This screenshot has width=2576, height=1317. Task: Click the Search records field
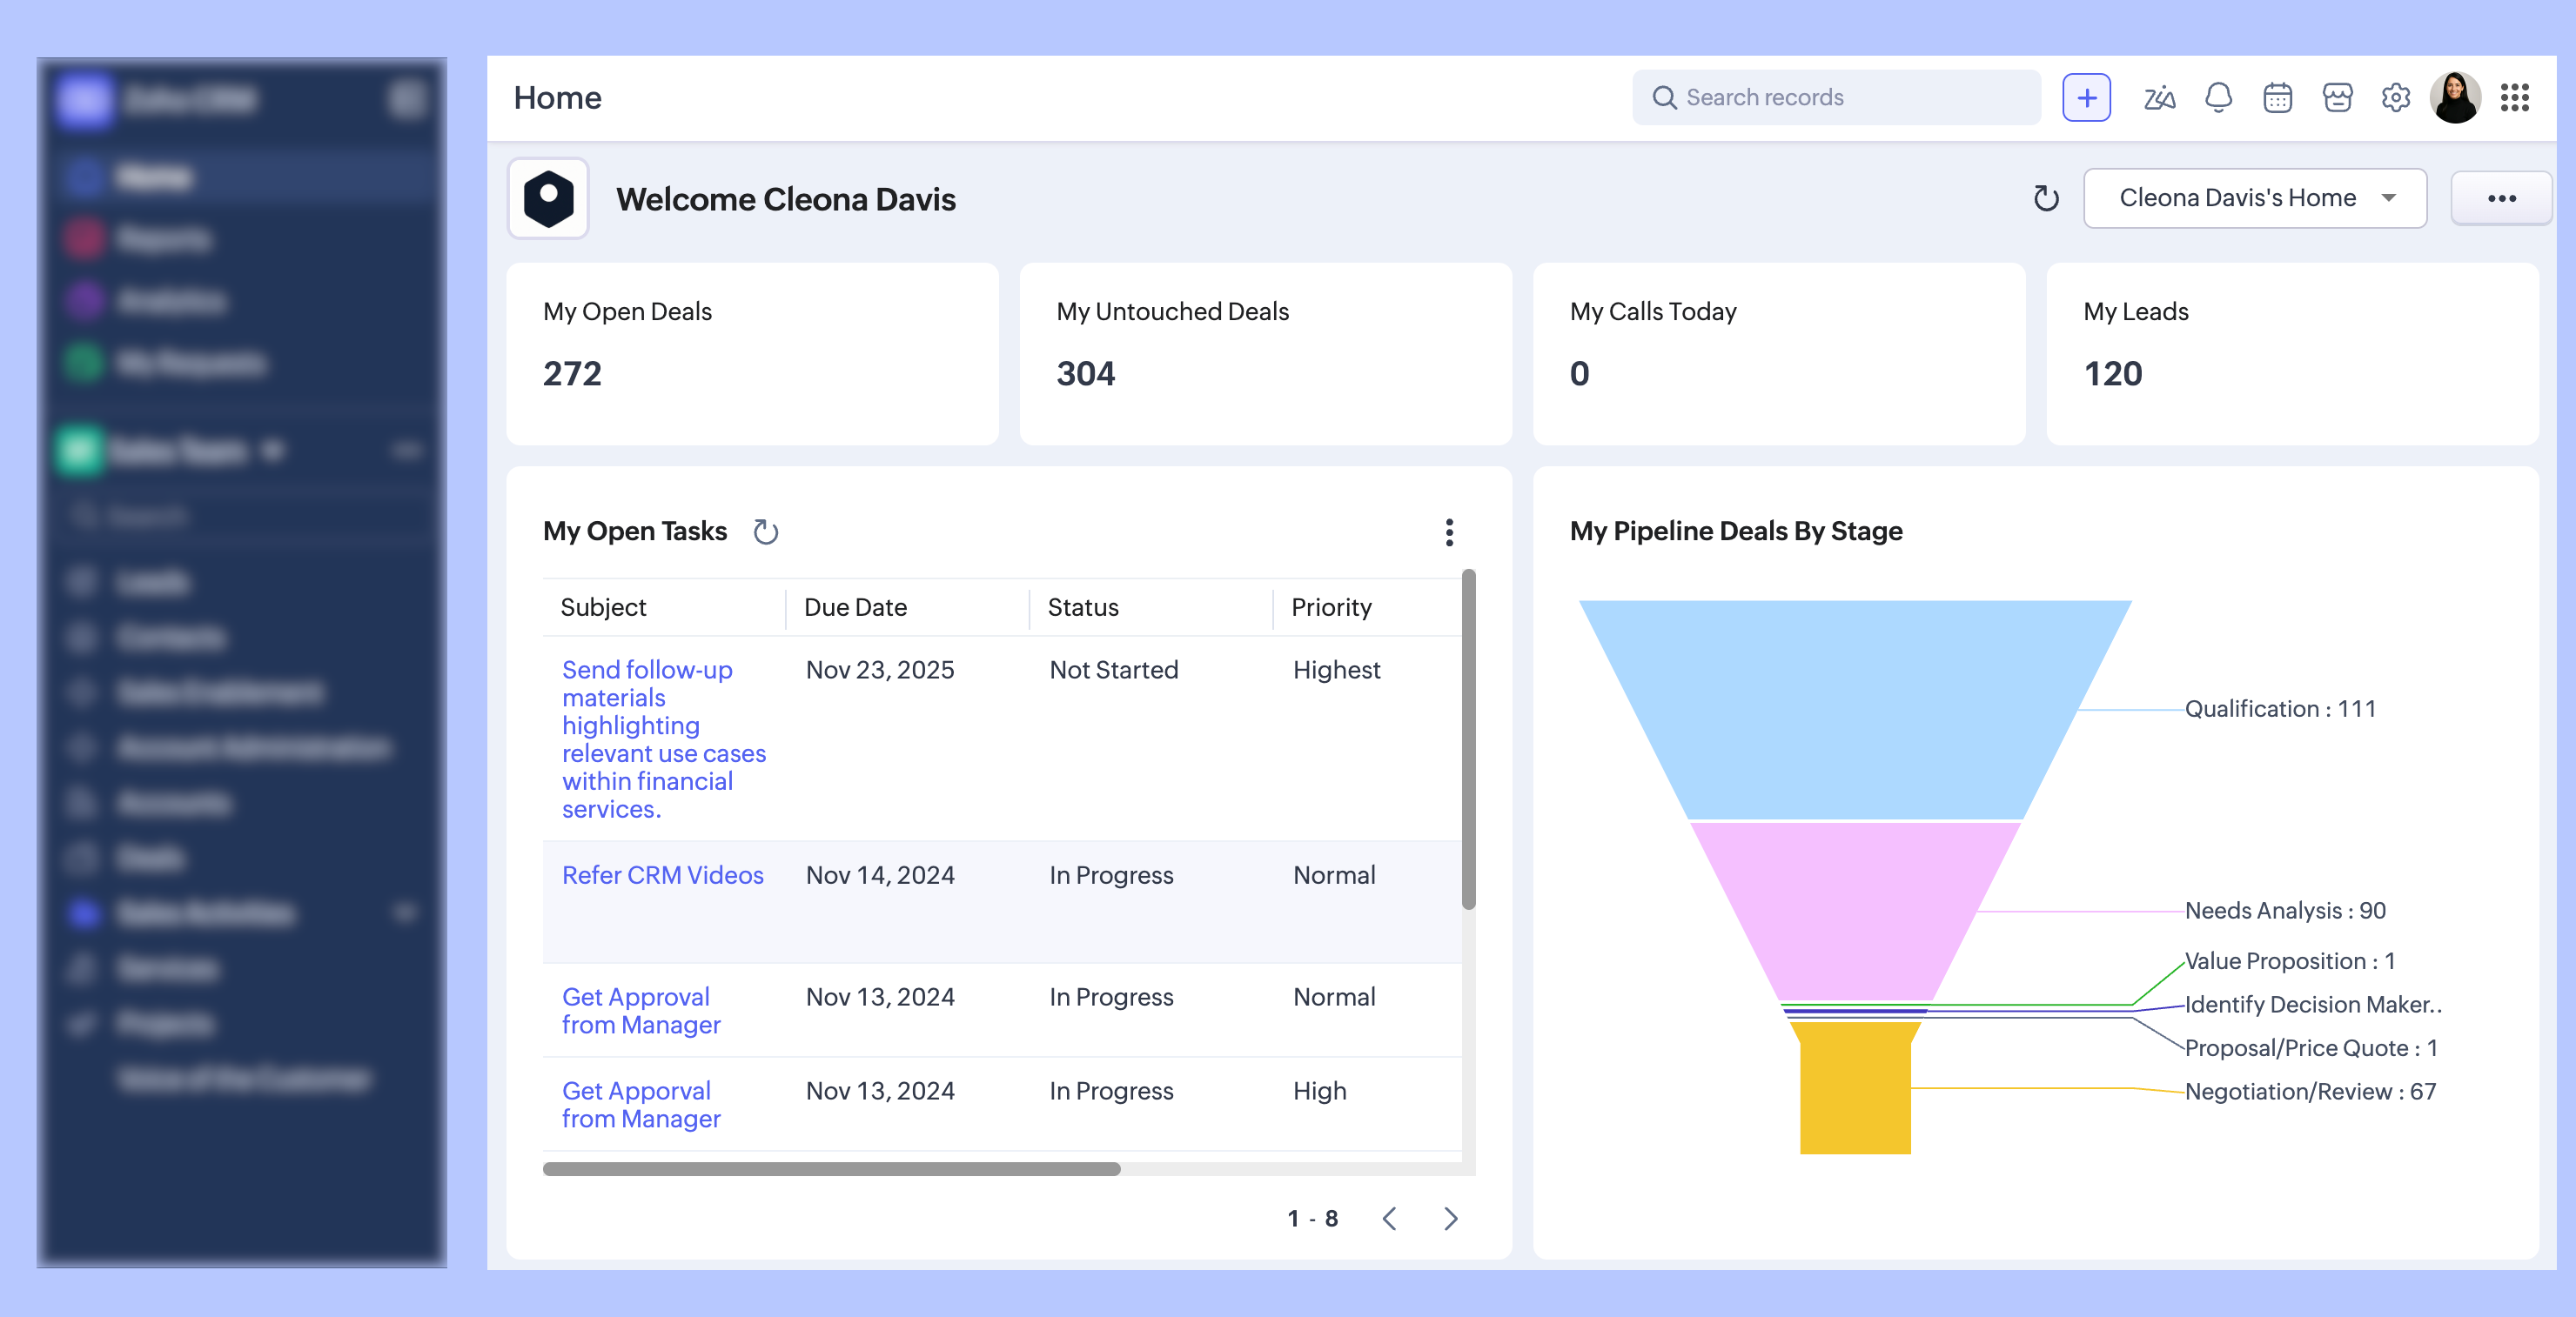click(1836, 97)
